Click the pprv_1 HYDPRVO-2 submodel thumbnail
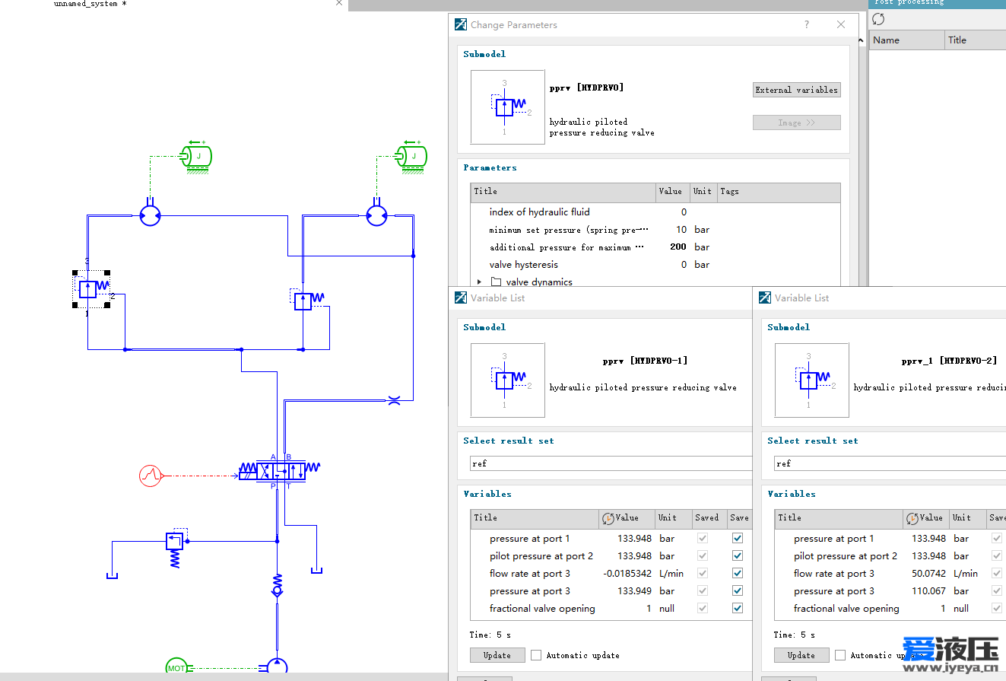The width and height of the screenshot is (1006, 681). [x=812, y=380]
